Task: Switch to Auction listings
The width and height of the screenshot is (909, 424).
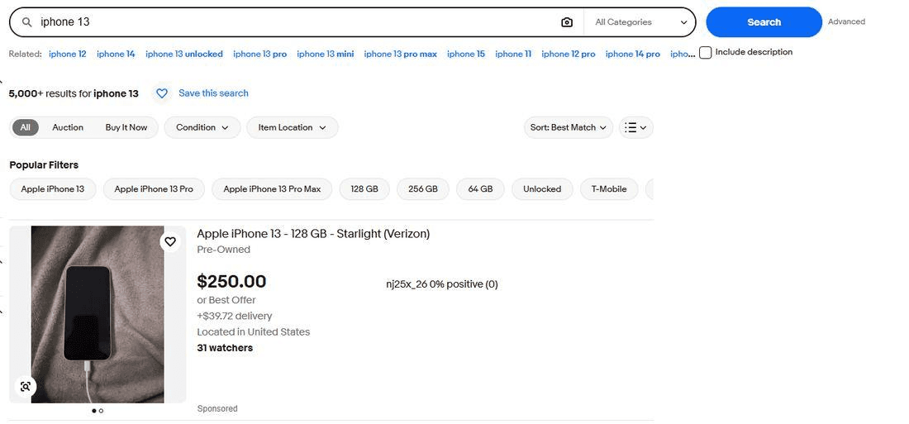Action: click(68, 127)
